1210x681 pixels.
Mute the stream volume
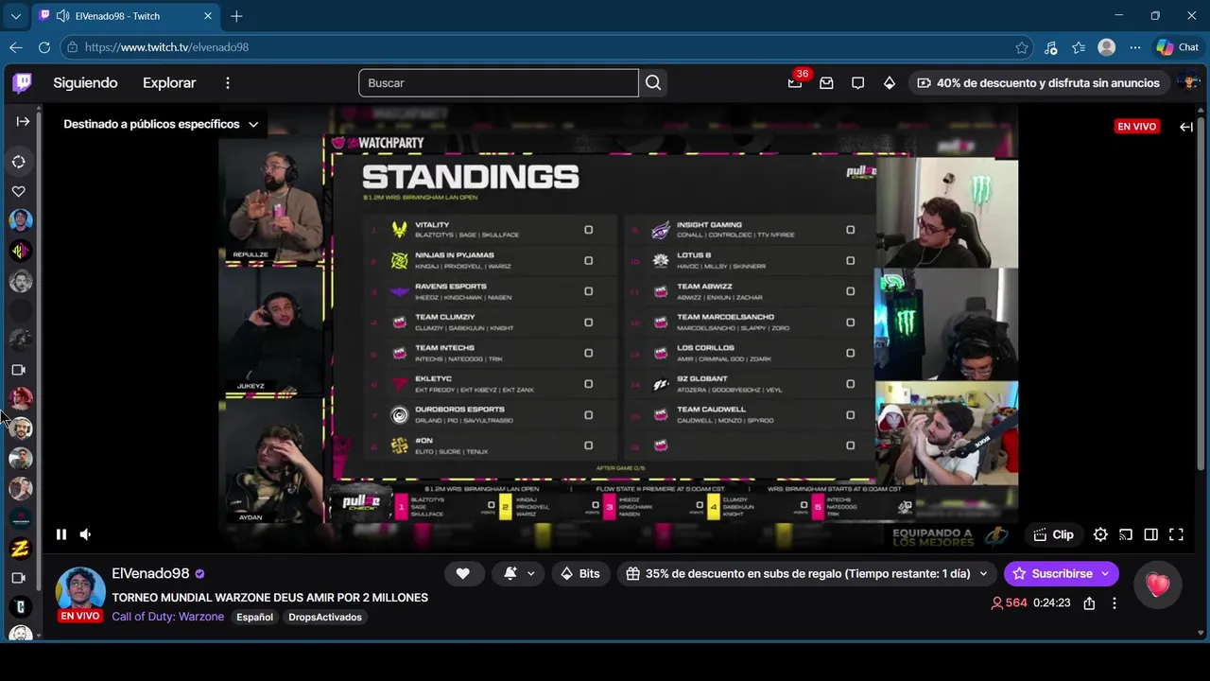86,534
